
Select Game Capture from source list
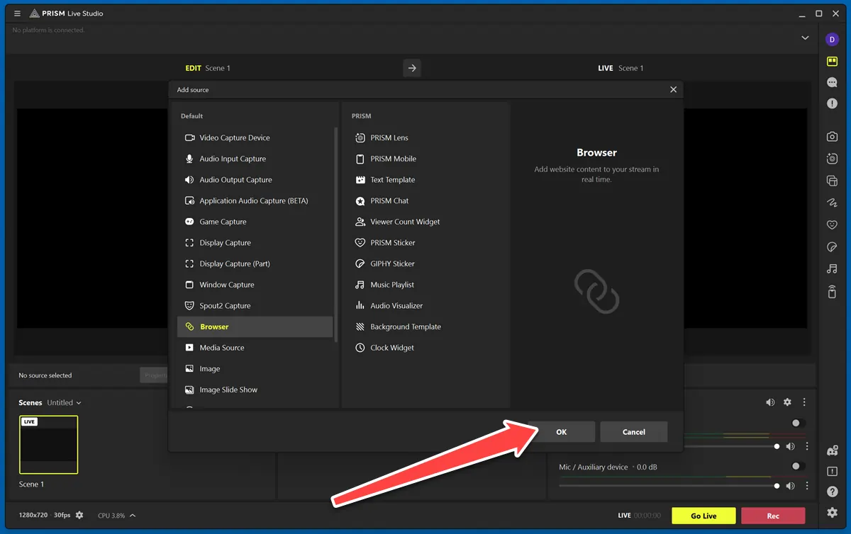pos(223,222)
